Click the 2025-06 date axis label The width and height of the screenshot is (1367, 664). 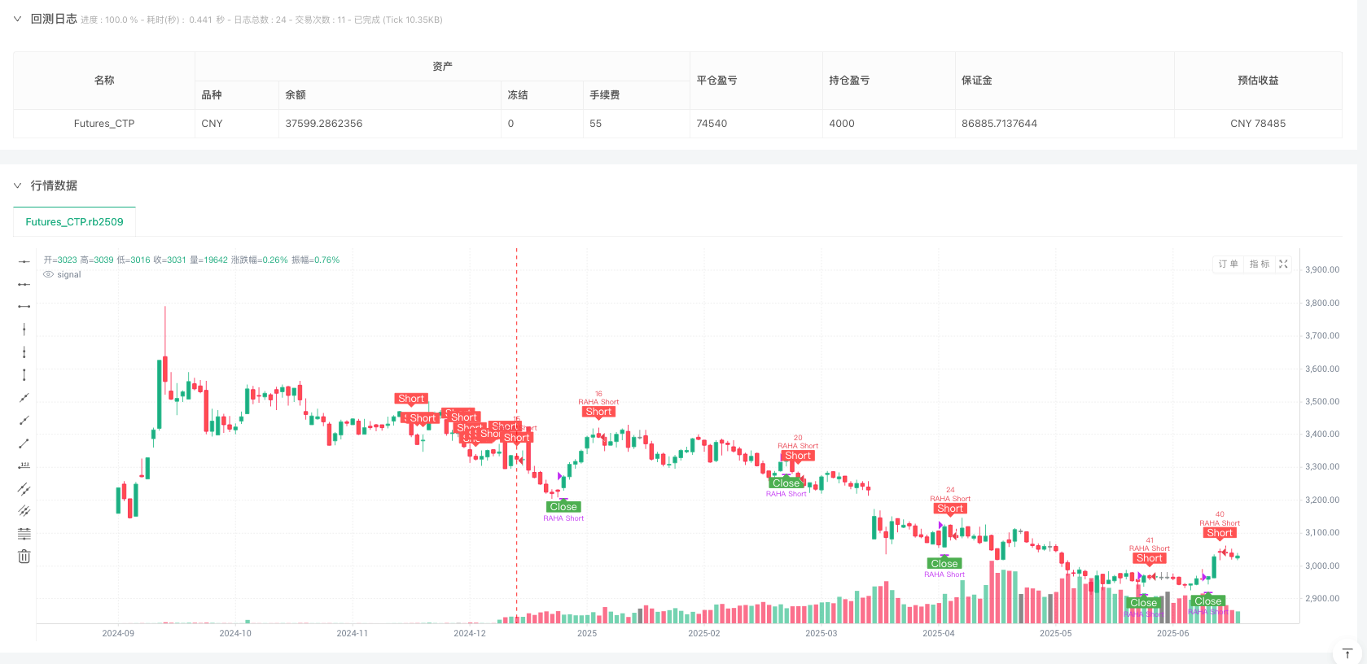tap(1172, 633)
